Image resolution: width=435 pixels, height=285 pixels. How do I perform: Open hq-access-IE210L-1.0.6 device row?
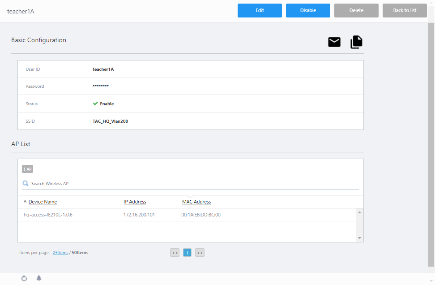(48, 215)
